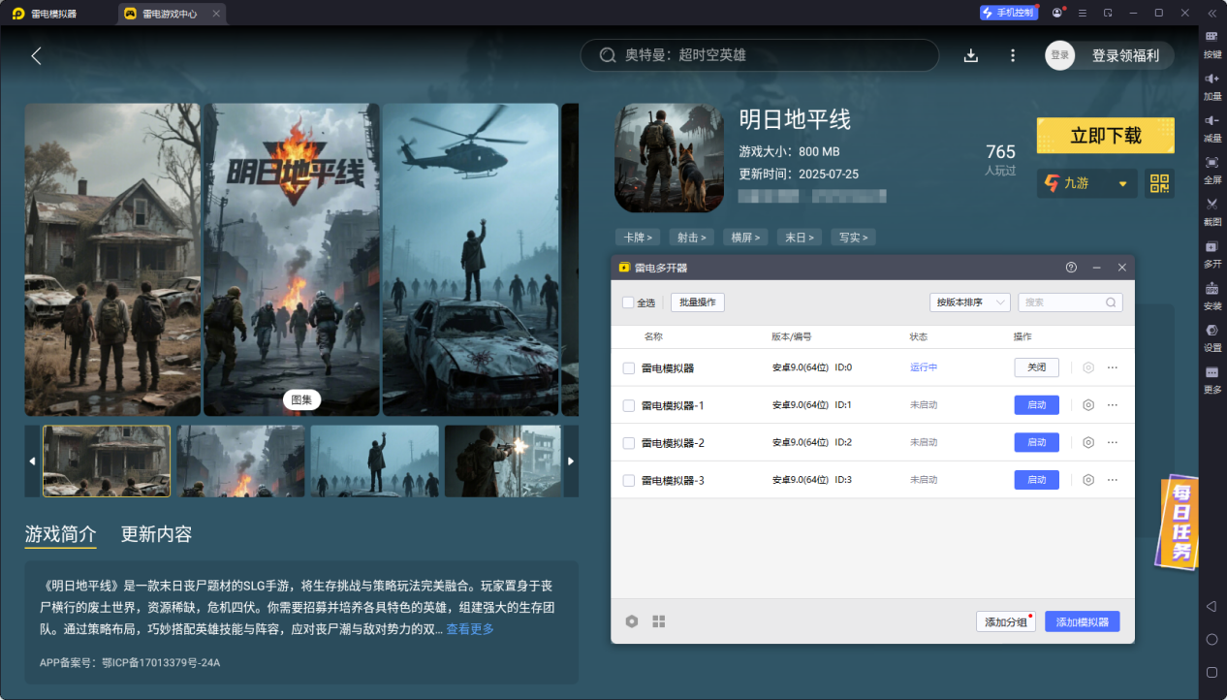
Task: Open more options for 雷电模拟器-1 row
Action: tap(1113, 405)
